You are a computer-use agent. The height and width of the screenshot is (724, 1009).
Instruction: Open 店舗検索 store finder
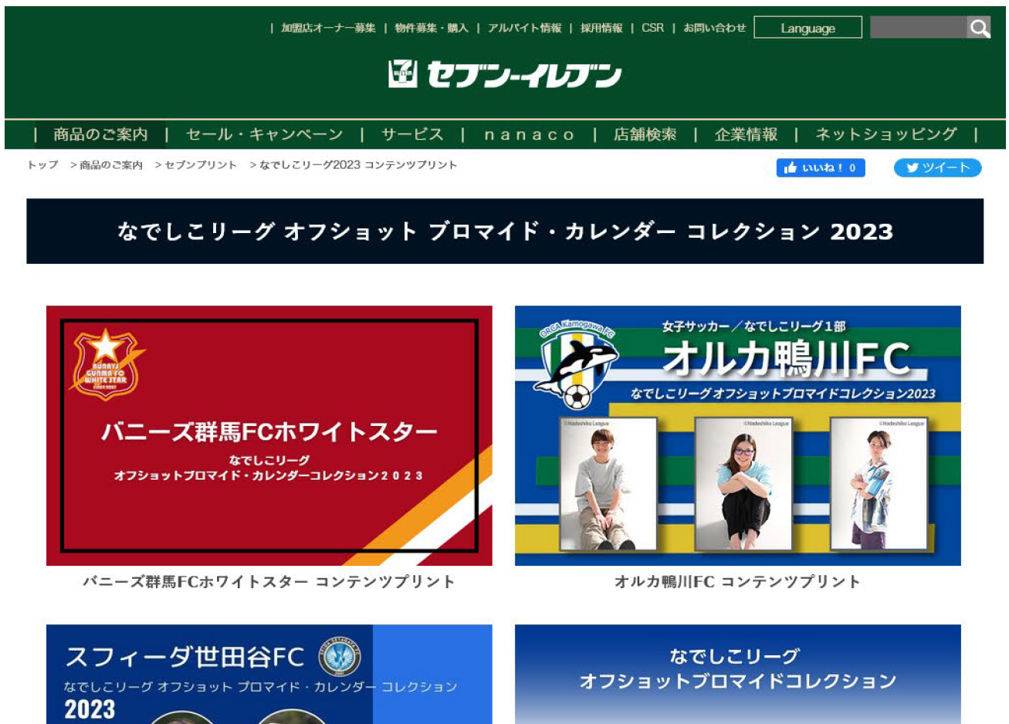pyautogui.click(x=645, y=134)
